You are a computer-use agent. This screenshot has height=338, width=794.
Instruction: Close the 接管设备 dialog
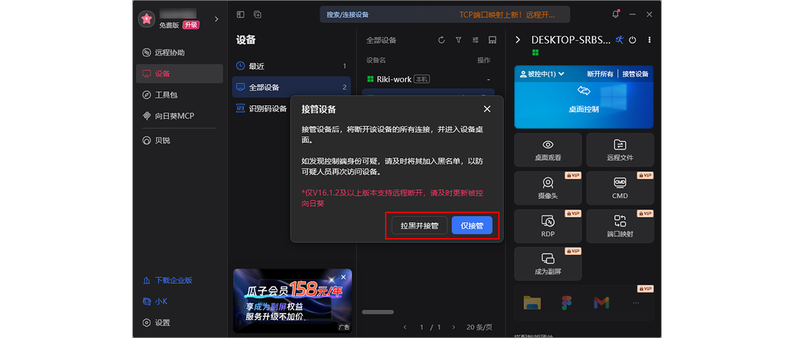tap(487, 108)
